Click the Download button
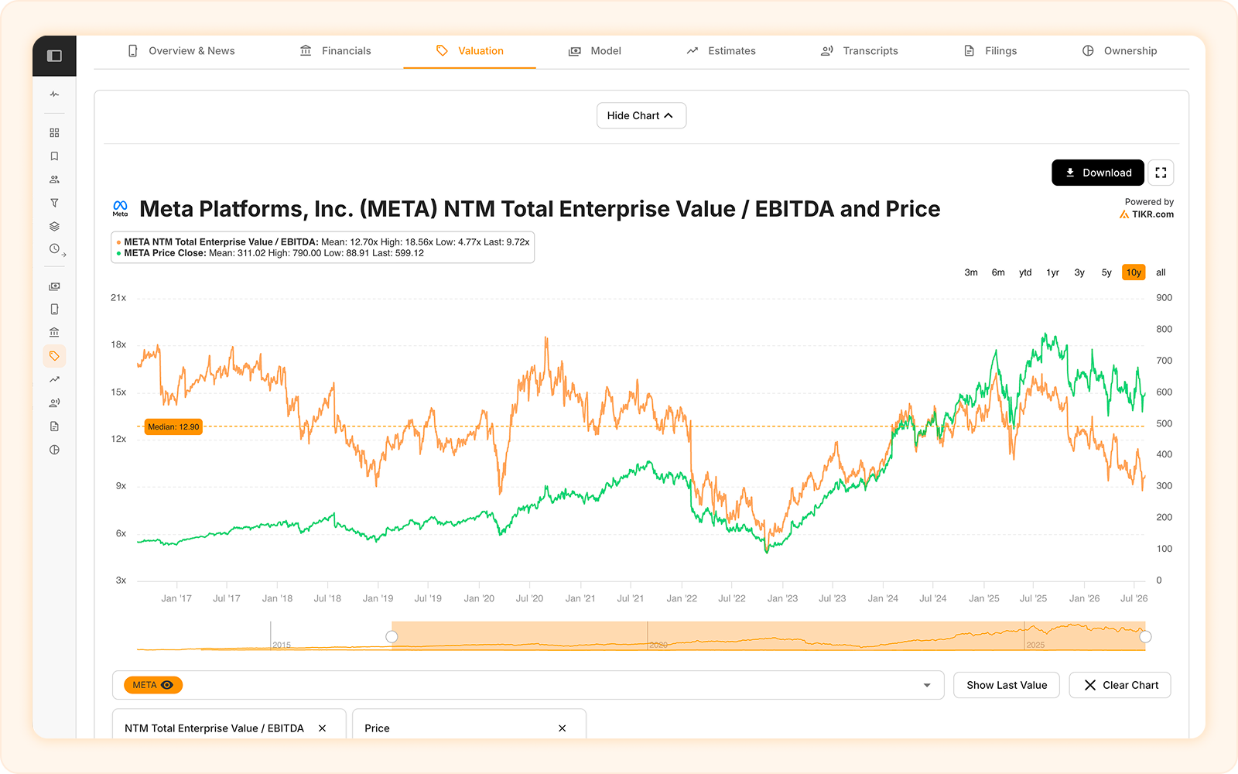Viewport: 1238px width, 774px height. [1098, 173]
